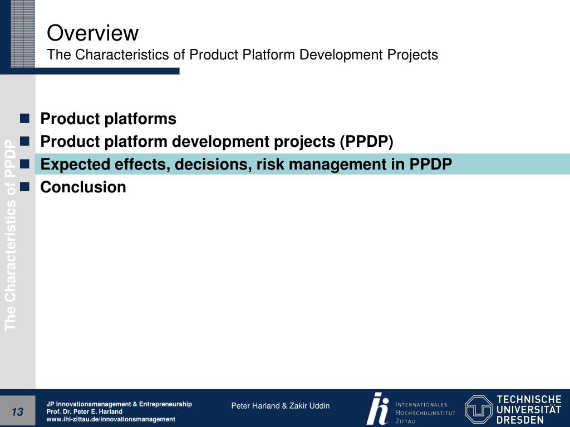Click the square bullet beside 'Product platforms'

(x=24, y=118)
